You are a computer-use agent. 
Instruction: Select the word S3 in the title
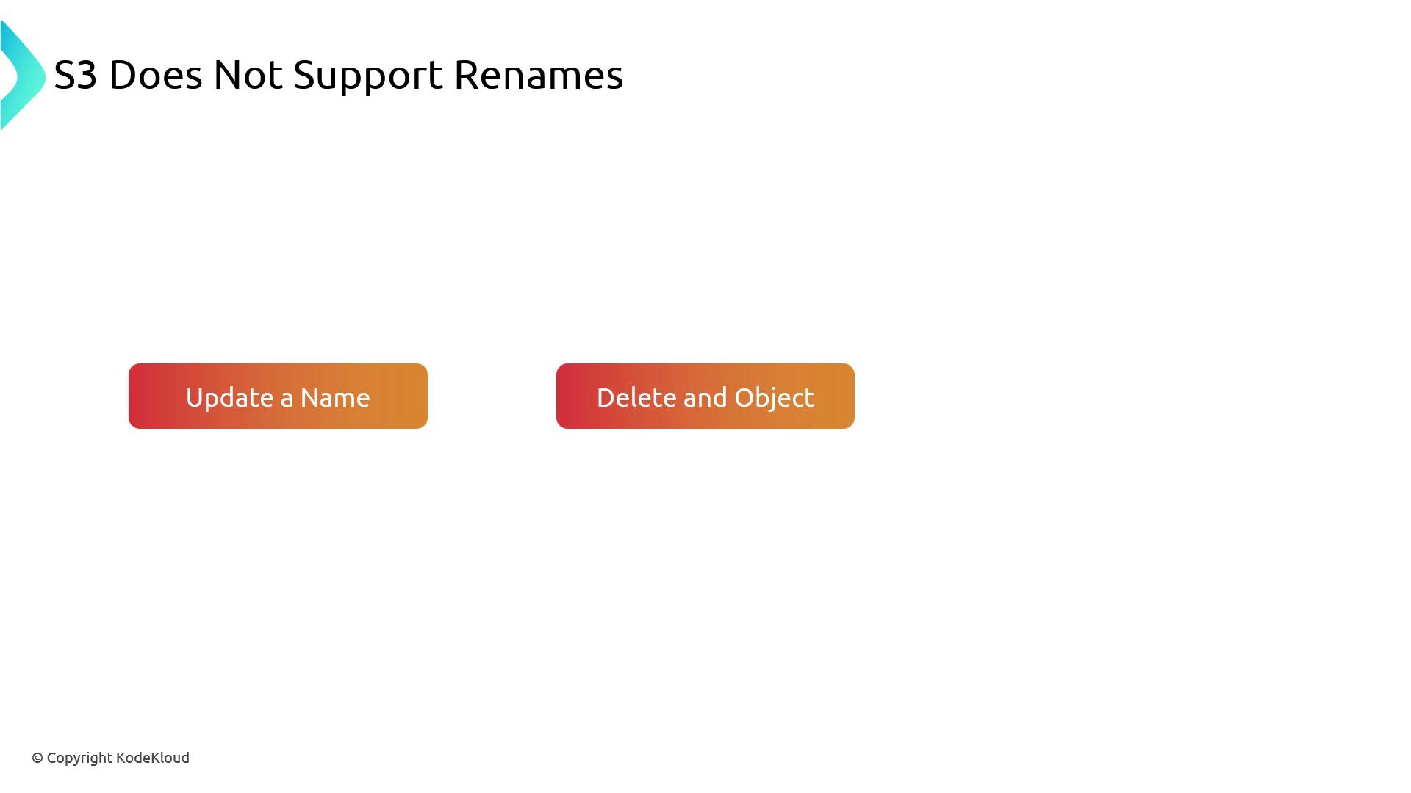tap(76, 75)
